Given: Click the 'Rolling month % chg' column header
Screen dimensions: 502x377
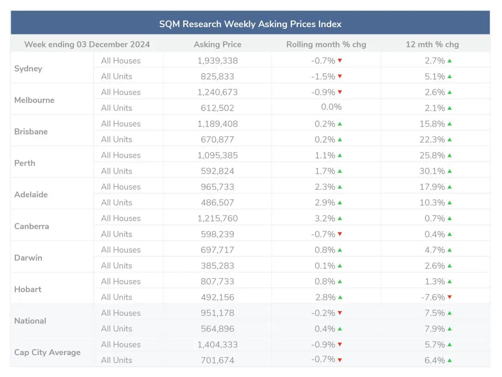Looking at the screenshot, I should [326, 44].
